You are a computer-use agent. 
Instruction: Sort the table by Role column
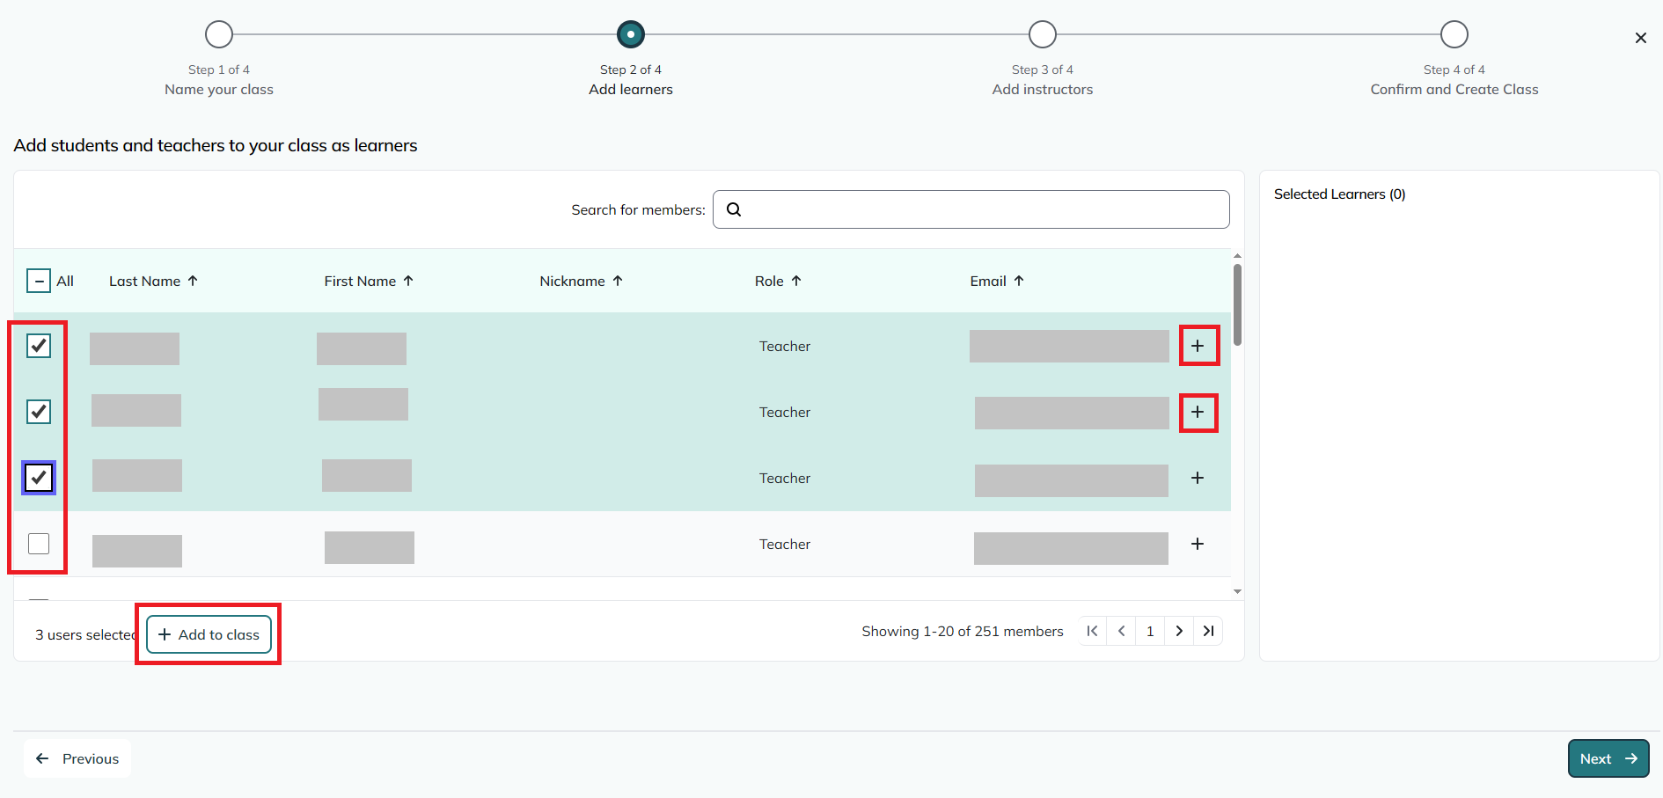(x=778, y=281)
